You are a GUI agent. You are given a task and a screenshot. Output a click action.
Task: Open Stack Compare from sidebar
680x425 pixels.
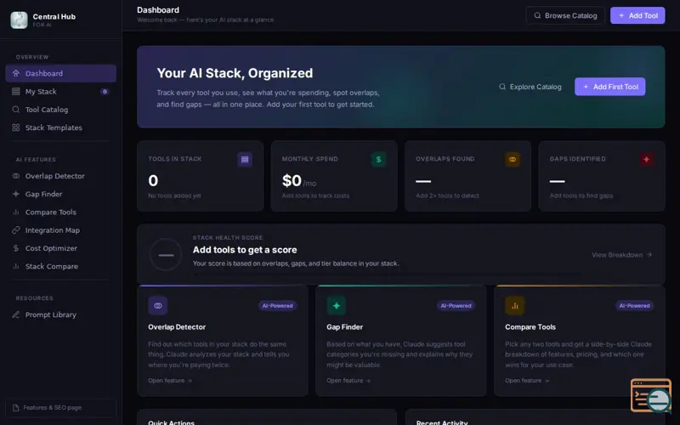point(60,266)
